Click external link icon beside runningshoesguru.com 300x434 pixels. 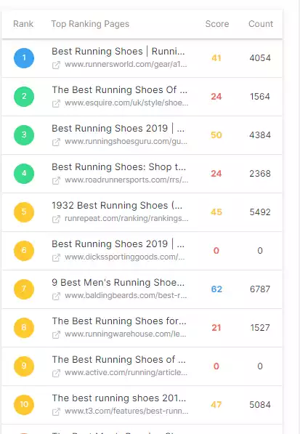tap(56, 142)
